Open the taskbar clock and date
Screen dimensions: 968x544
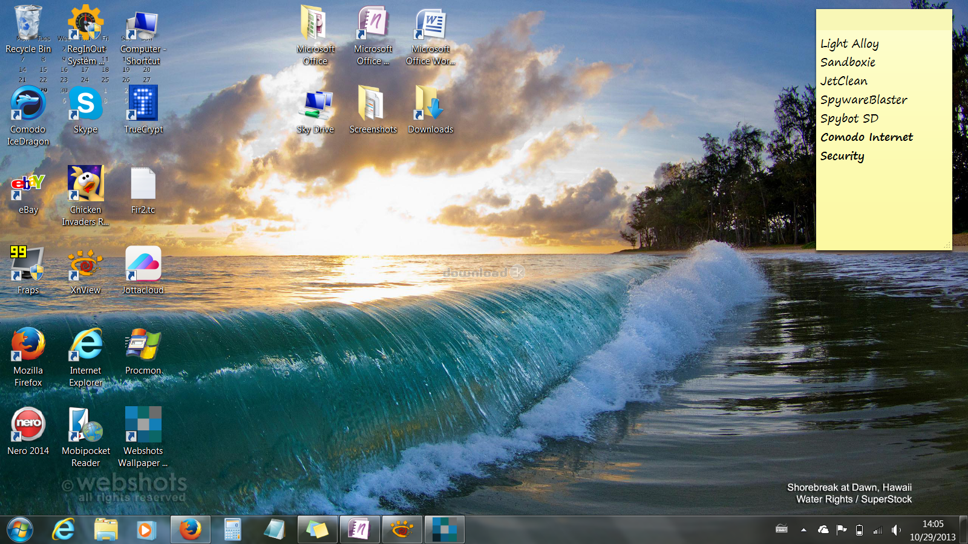[932, 530]
